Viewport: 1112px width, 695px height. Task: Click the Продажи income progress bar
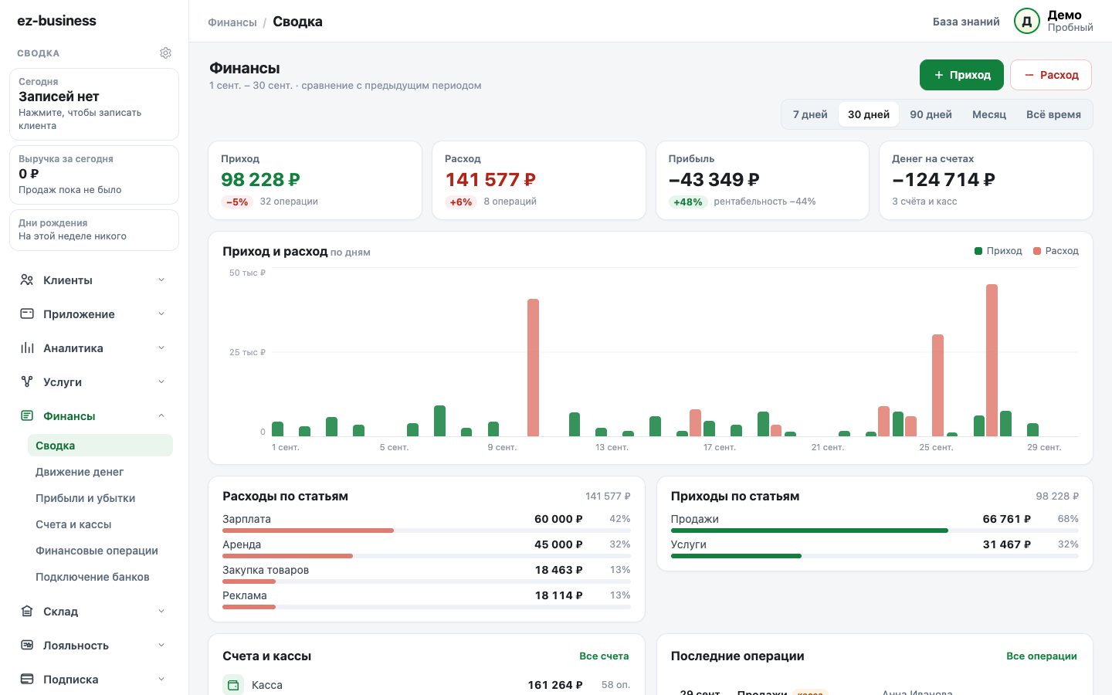tap(874, 531)
